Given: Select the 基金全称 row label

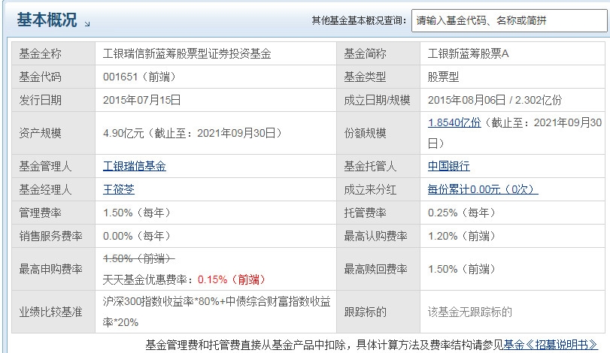Looking at the screenshot, I should pos(53,53).
